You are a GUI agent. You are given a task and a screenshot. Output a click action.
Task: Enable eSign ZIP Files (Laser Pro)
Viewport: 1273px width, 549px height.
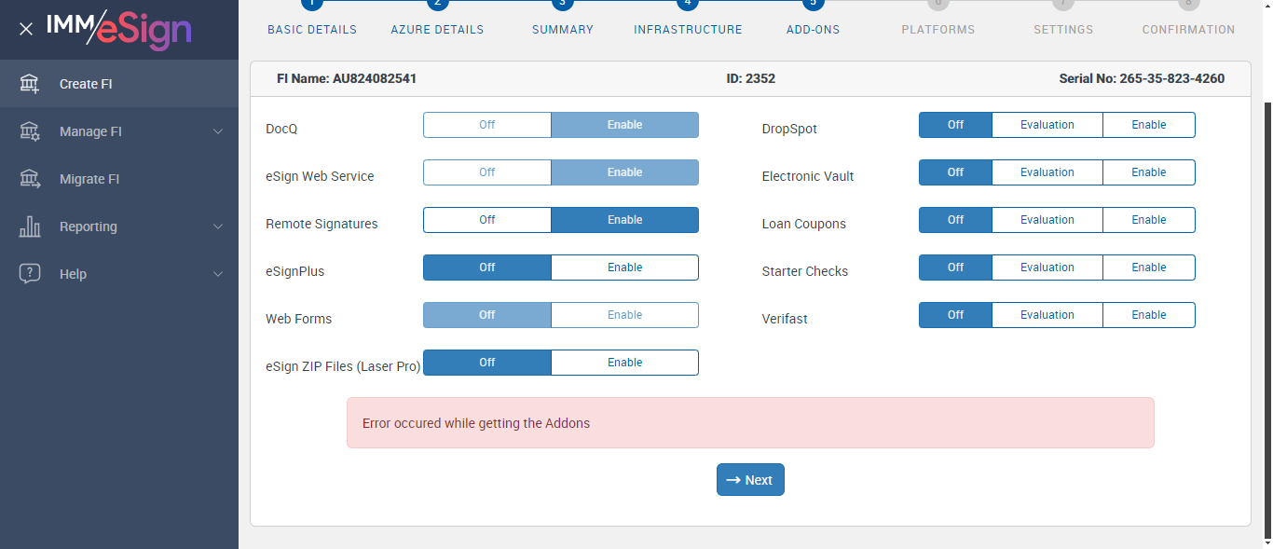pos(624,363)
